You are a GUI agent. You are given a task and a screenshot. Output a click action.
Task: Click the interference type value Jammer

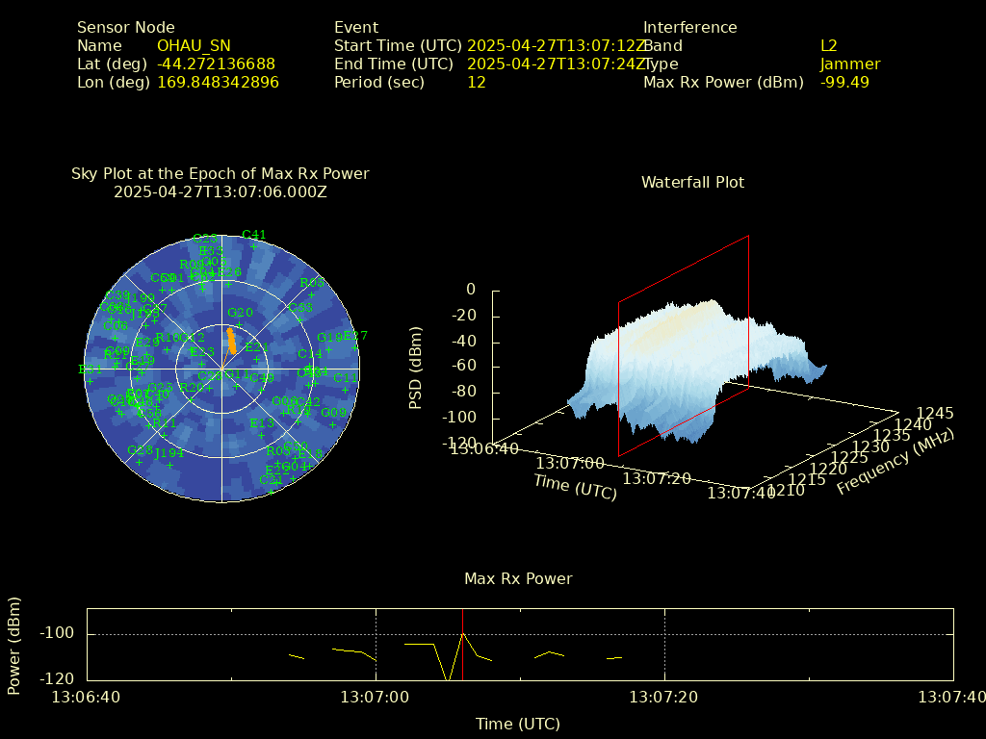(x=850, y=64)
